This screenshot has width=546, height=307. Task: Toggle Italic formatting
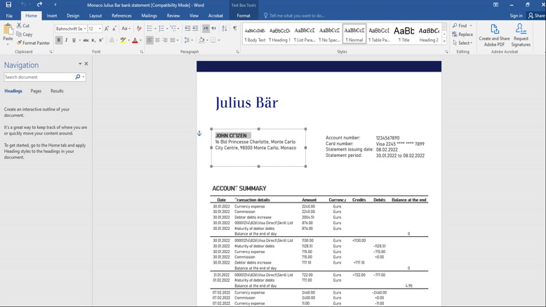tap(66, 41)
